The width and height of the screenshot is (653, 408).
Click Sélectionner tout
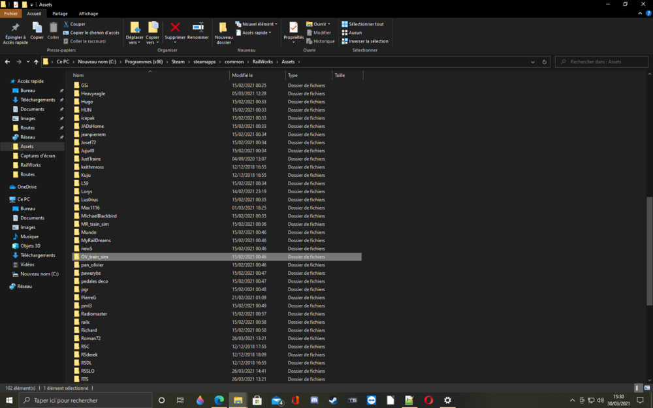tap(362, 24)
